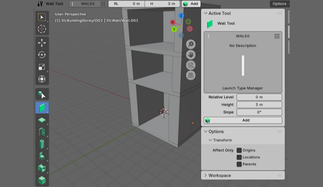
Task: Activate the green Wall tool icon
Action: (42, 108)
